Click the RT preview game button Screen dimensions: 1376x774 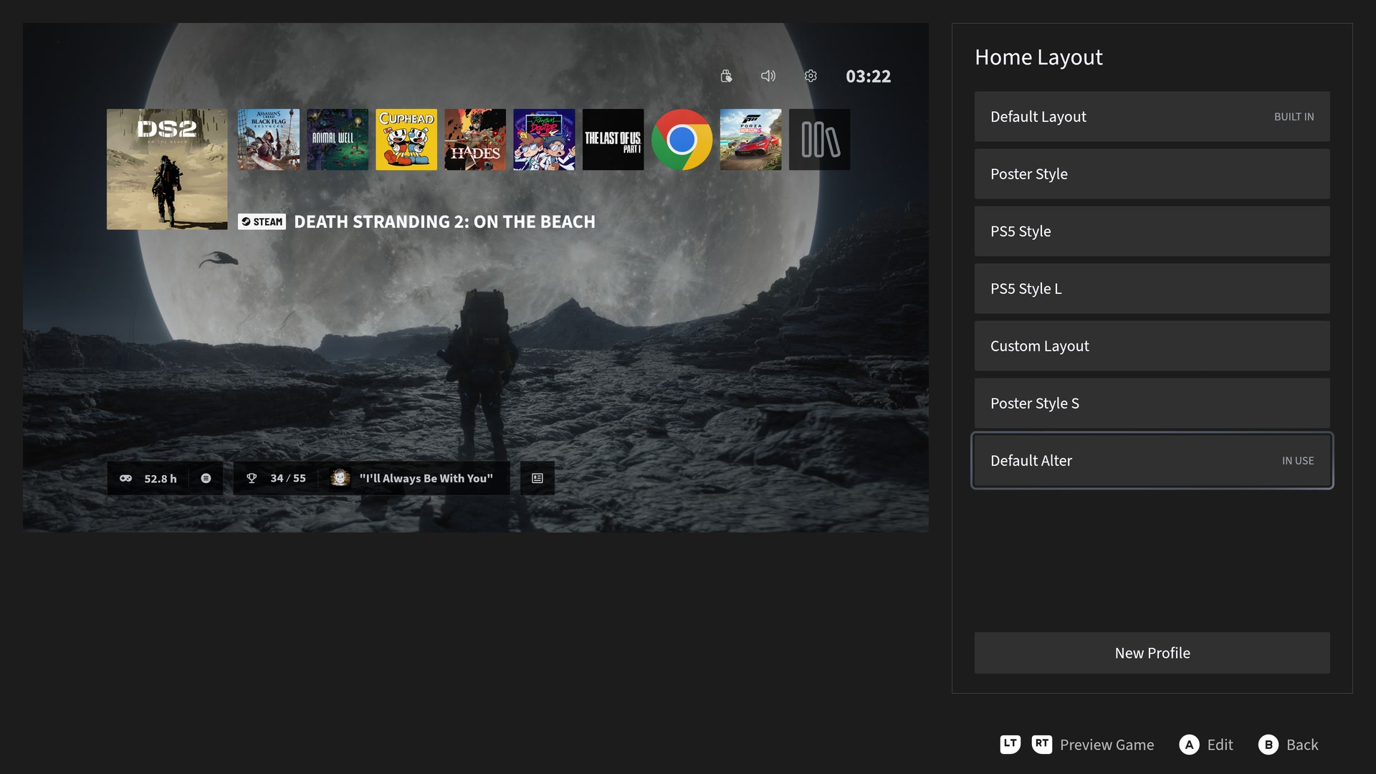point(1042,745)
